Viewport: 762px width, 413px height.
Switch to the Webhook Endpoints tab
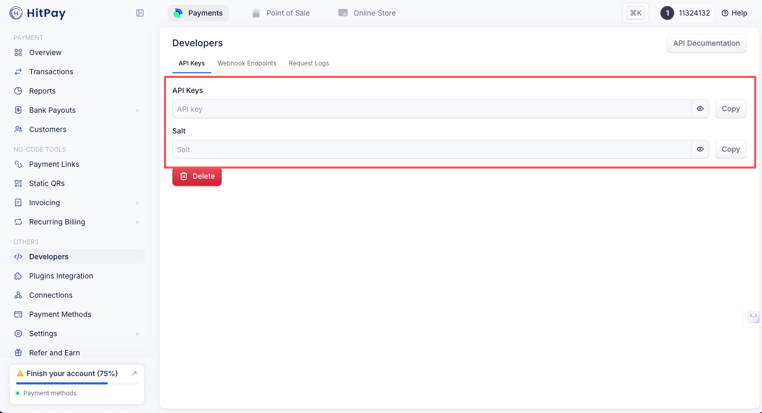(247, 63)
